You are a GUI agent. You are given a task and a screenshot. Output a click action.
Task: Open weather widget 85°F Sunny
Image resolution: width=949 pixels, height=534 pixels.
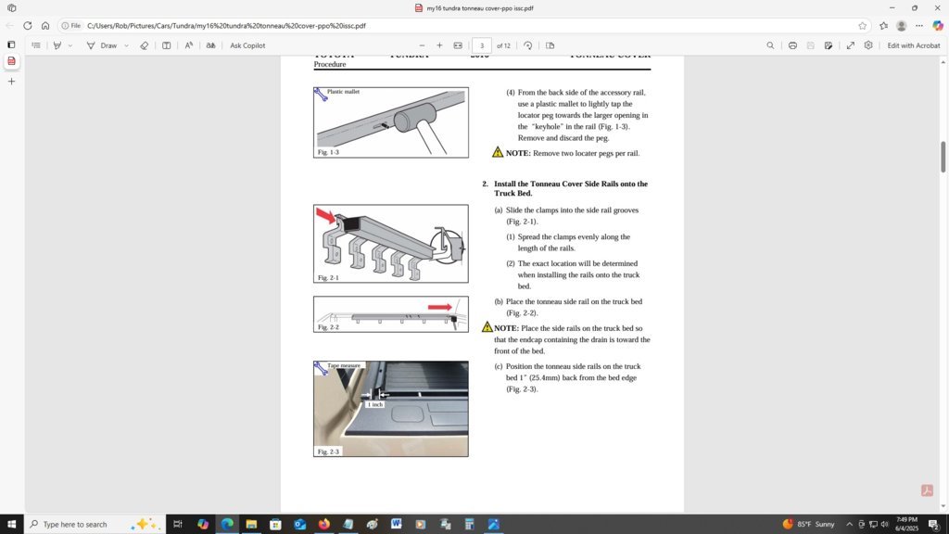[808, 525]
